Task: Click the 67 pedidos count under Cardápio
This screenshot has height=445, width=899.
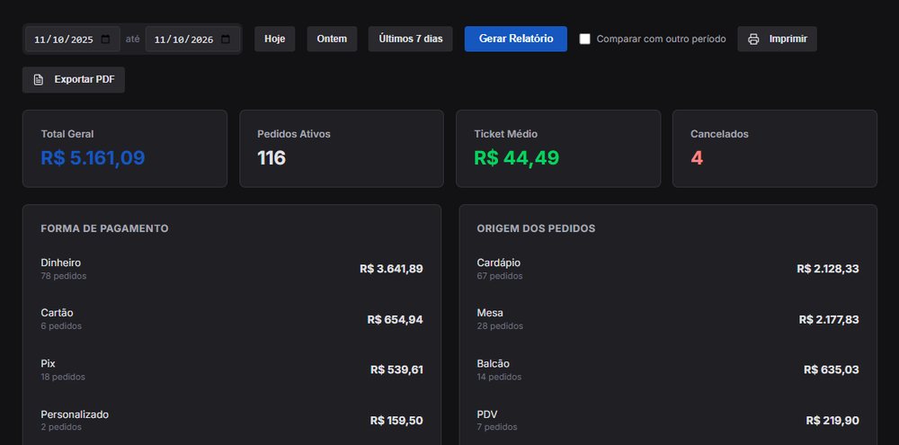Action: pyautogui.click(x=500, y=276)
